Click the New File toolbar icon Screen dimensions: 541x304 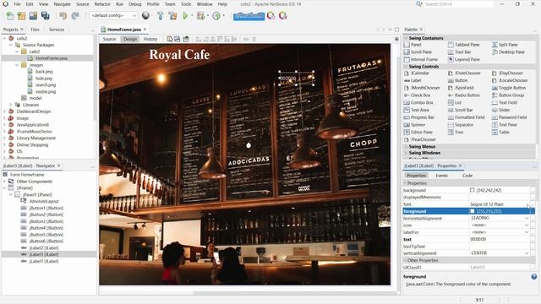pyautogui.click(x=10, y=16)
